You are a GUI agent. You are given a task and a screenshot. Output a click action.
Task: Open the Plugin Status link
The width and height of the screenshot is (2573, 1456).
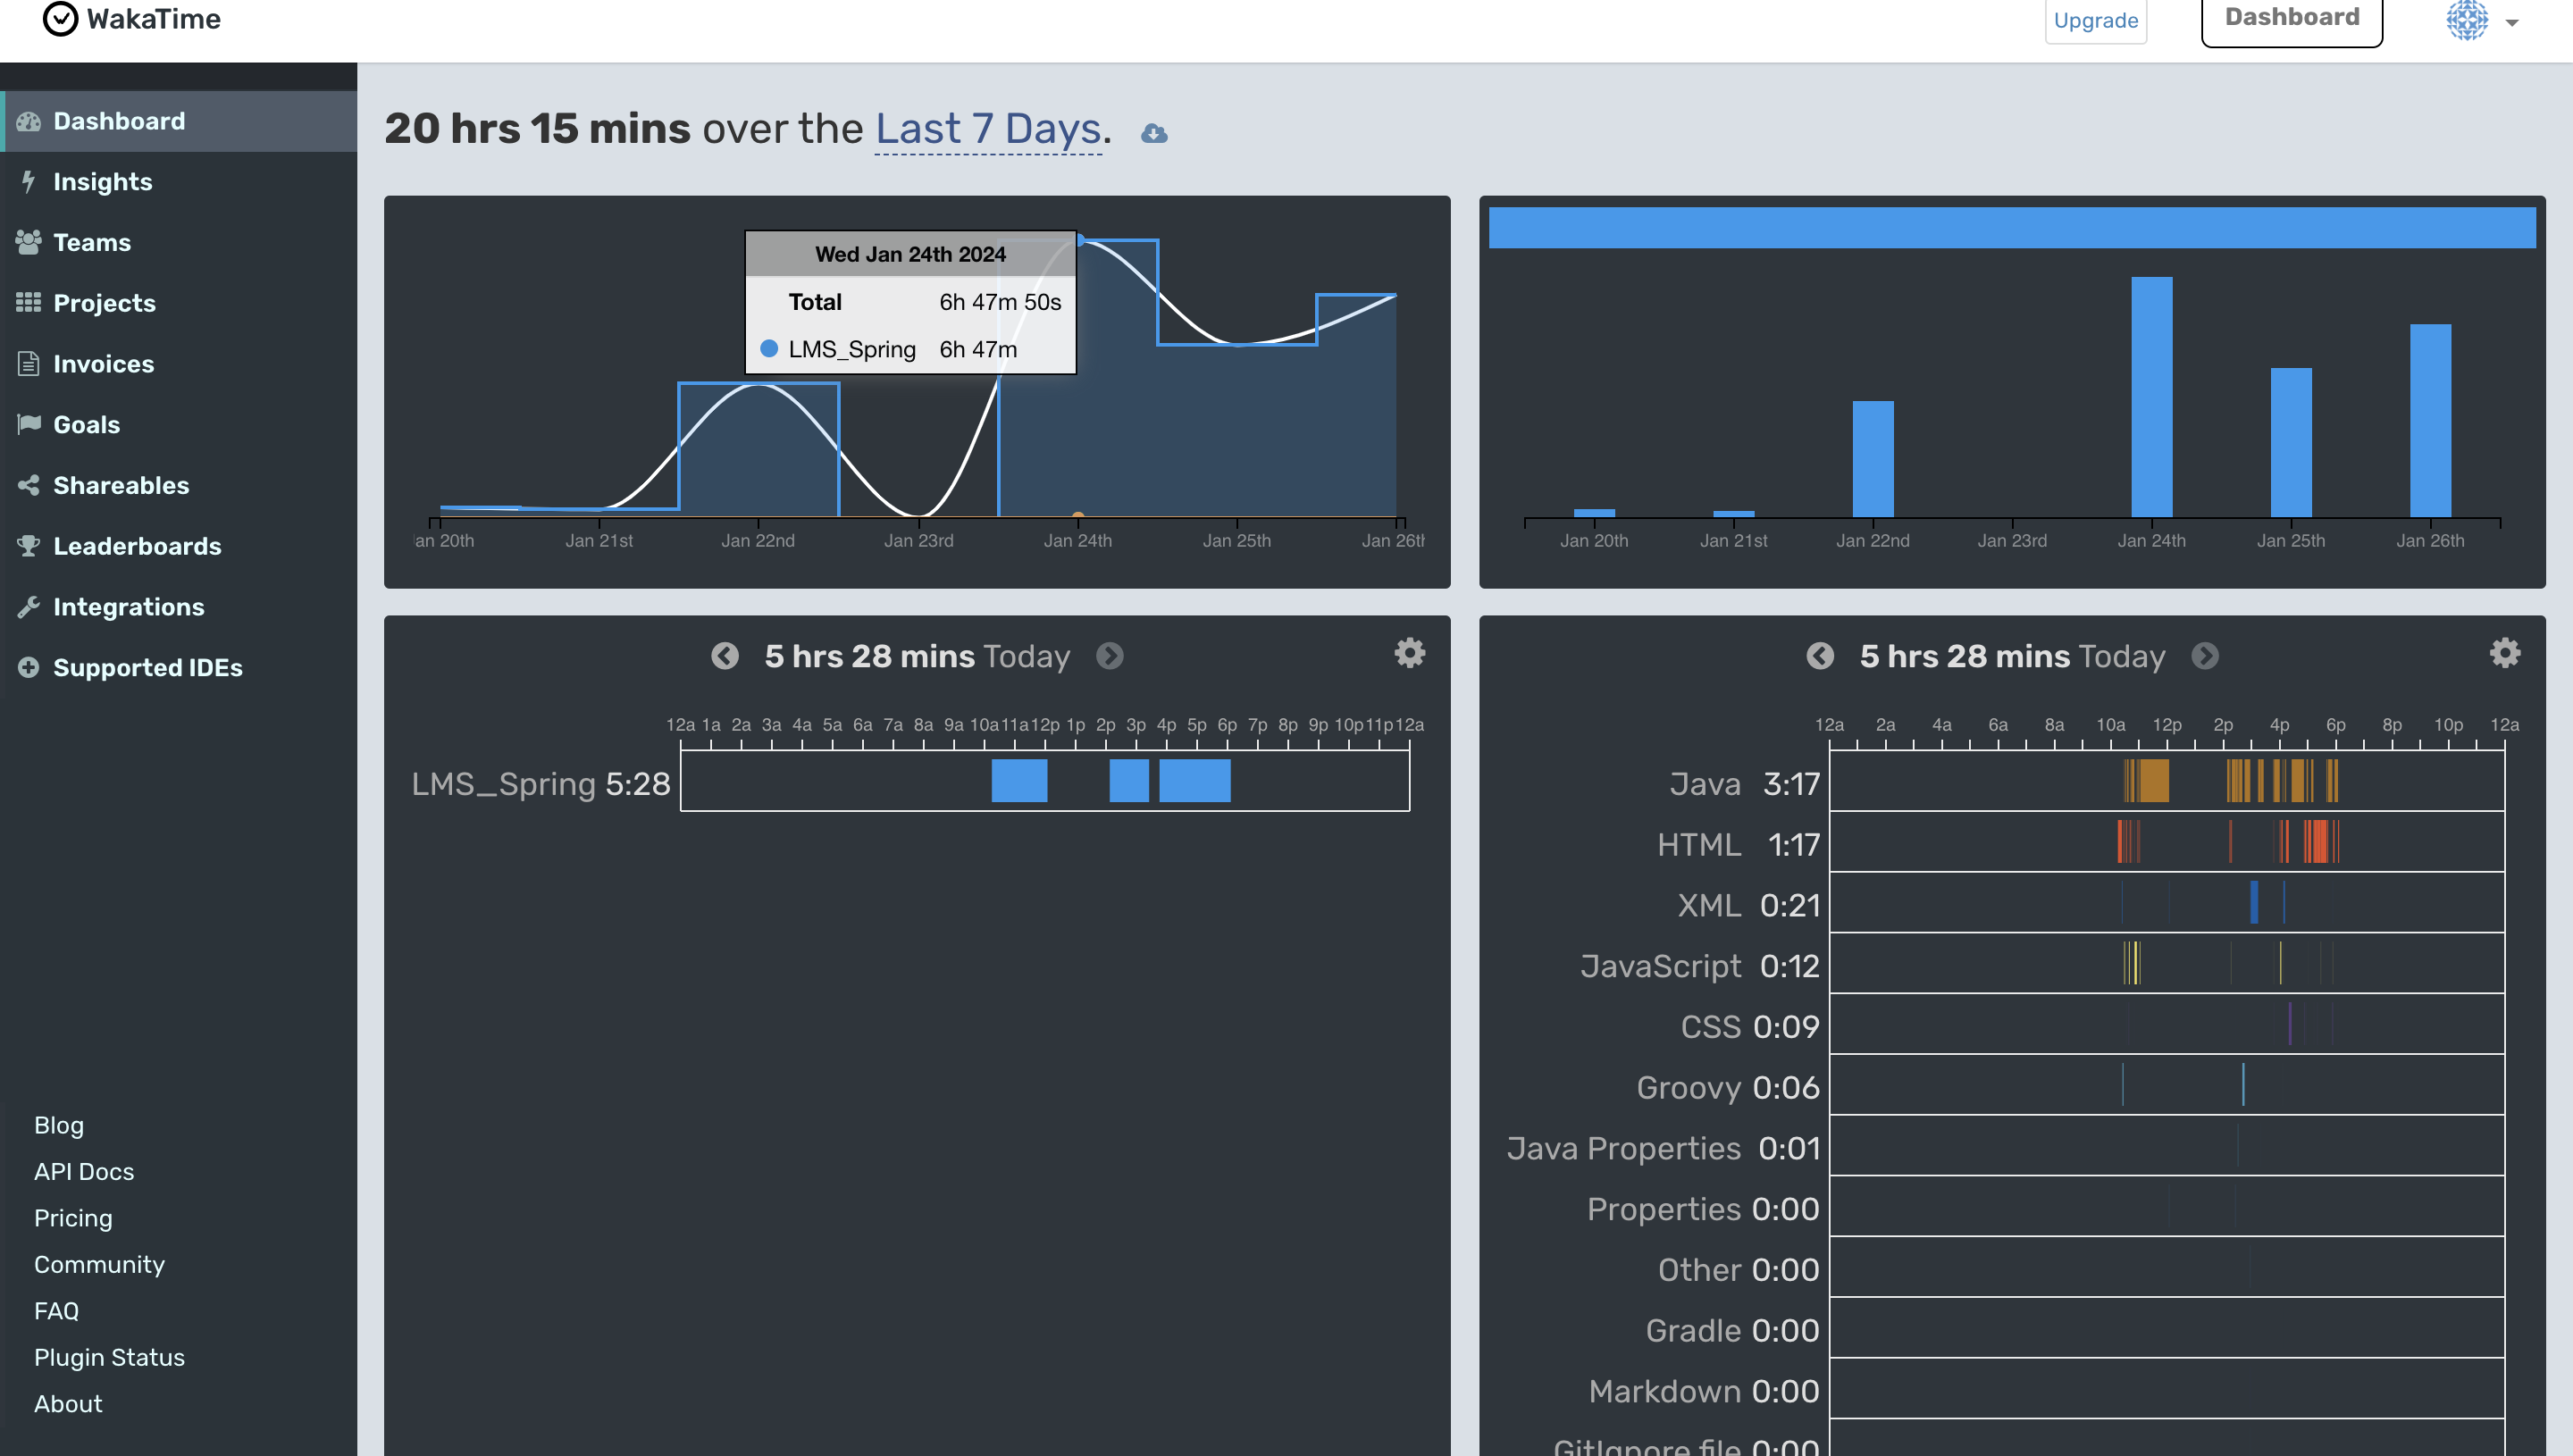[x=109, y=1357]
